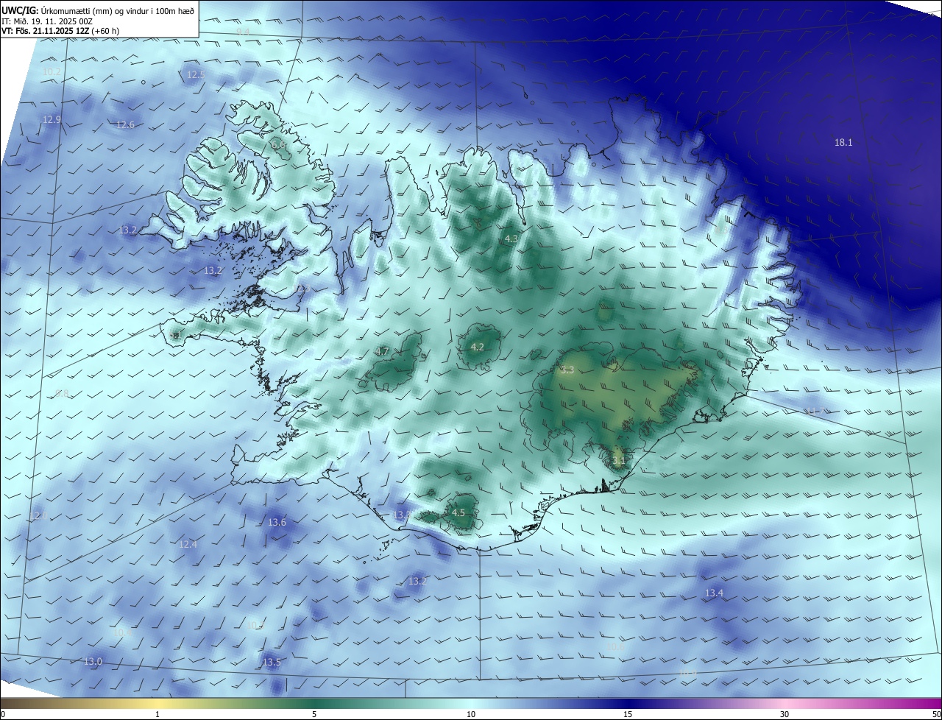Click the 9.4 value label near the top edge
The image size is (942, 720).
click(x=243, y=32)
